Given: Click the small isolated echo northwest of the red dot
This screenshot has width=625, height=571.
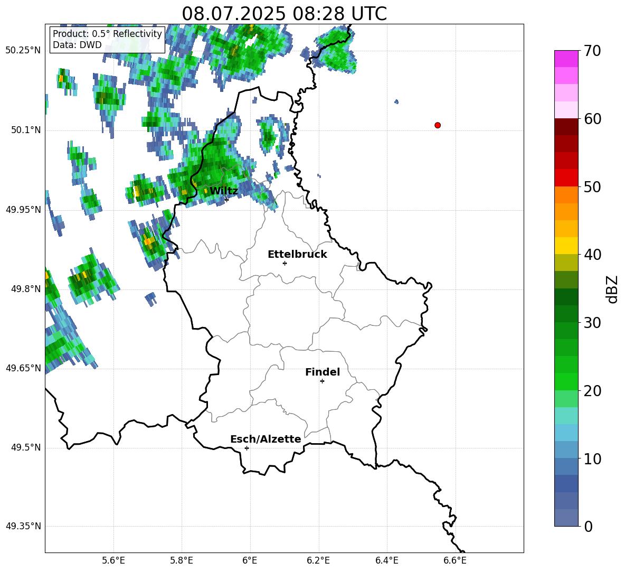Looking at the screenshot, I should click(x=396, y=101).
